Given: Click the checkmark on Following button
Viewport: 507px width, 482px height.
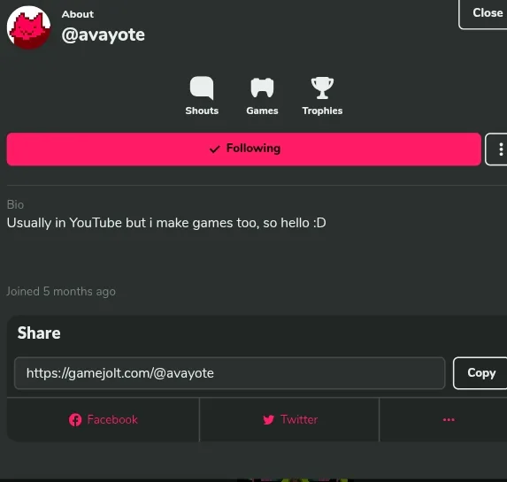Looking at the screenshot, I should 215,149.
